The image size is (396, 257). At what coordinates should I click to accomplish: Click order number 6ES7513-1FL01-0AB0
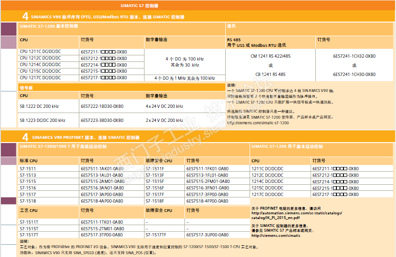(x=207, y=175)
